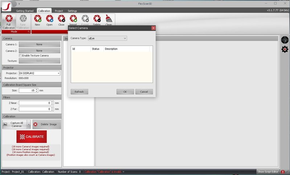Image resolution: width=290 pixels, height=175 pixels.
Task: Click the Clean broom icon
Action: click(x=109, y=18)
